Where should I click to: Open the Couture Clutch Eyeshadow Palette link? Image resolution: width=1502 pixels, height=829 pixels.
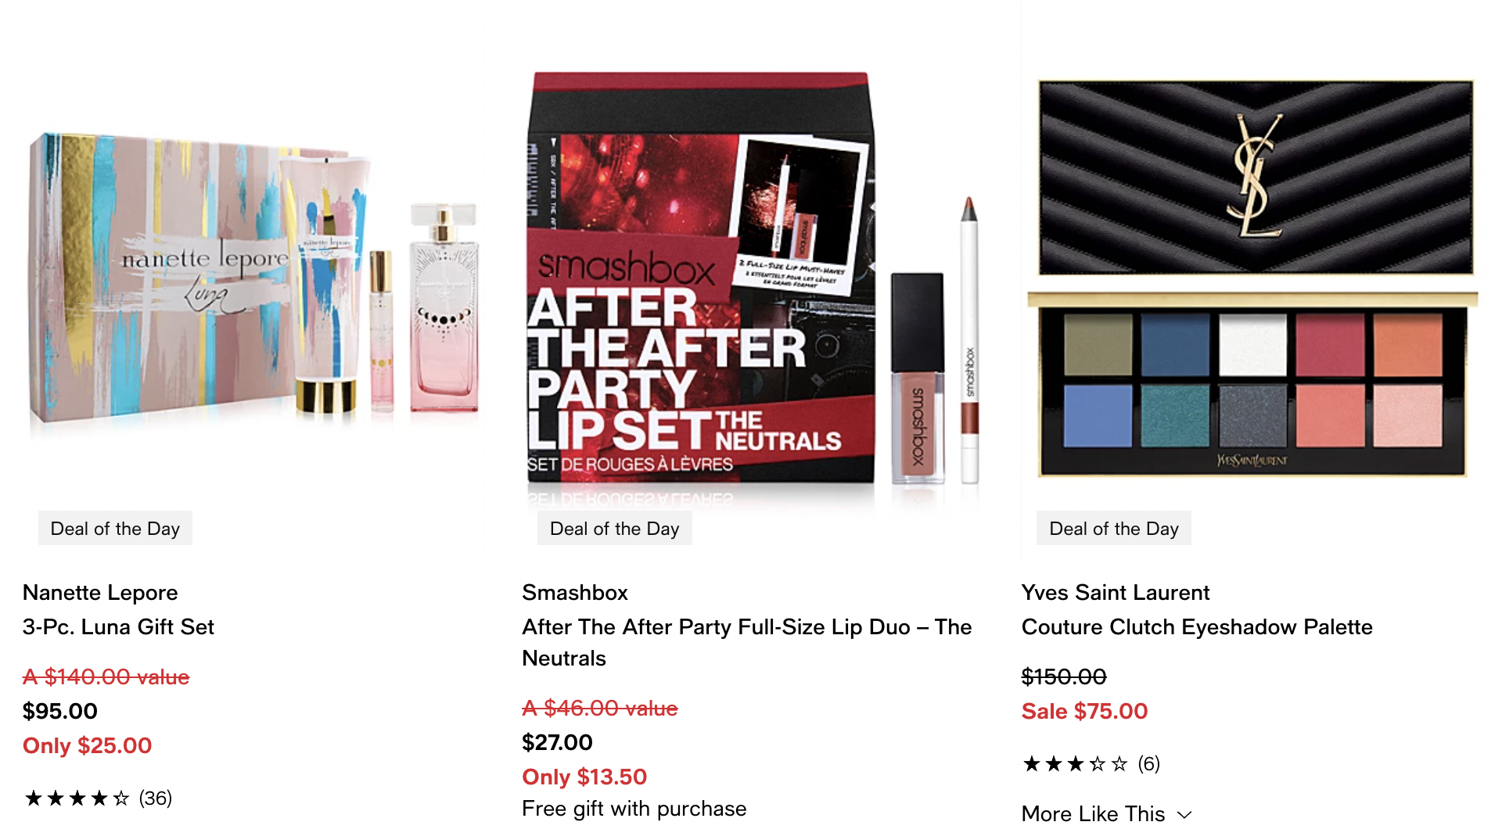click(1197, 627)
